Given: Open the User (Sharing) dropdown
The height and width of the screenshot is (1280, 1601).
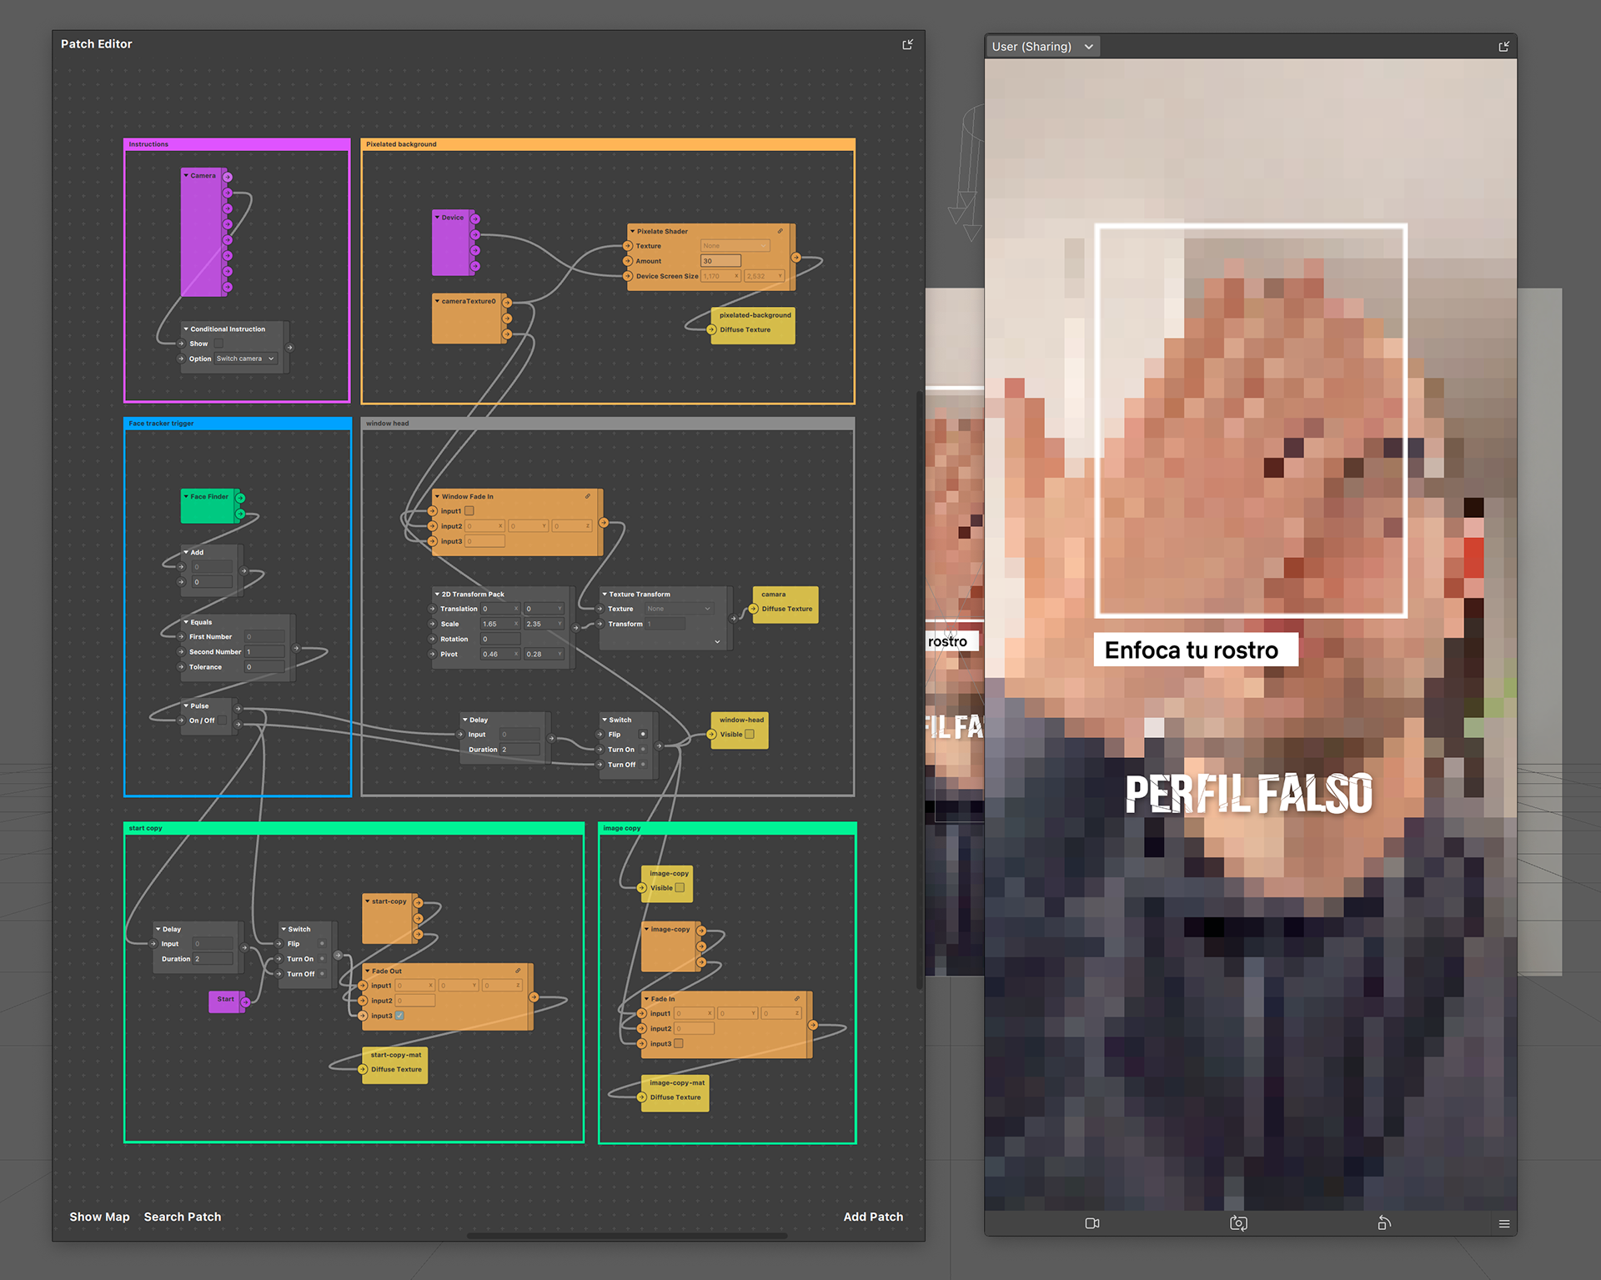Looking at the screenshot, I should (x=1042, y=47).
